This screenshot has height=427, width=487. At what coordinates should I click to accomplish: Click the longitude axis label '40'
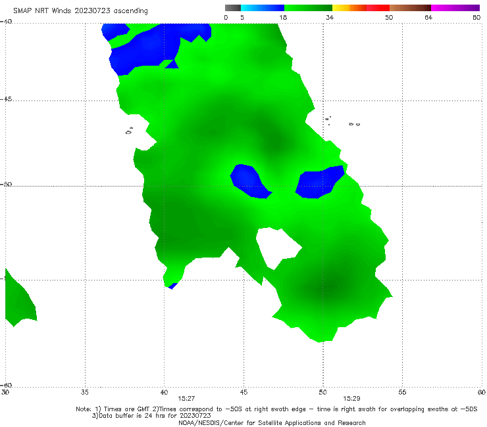(x=164, y=392)
